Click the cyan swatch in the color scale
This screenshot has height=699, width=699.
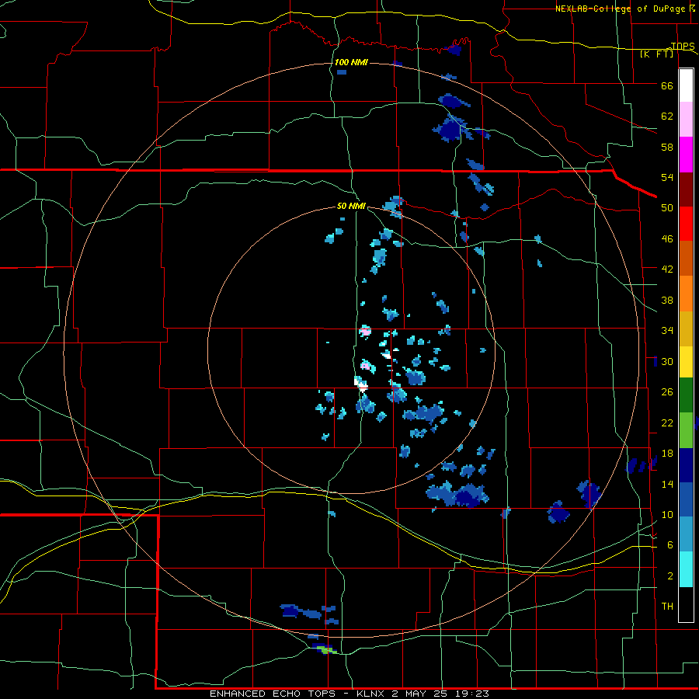686,569
